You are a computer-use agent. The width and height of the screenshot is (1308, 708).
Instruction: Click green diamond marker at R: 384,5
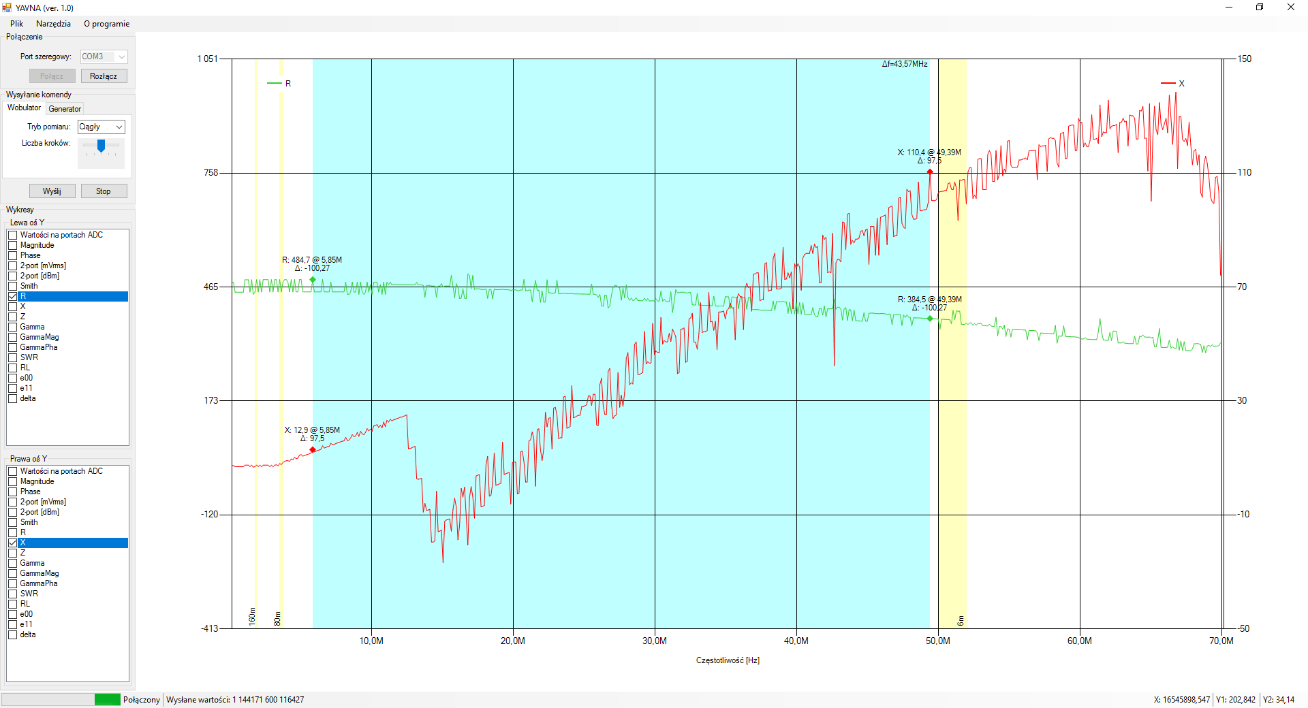(x=930, y=319)
